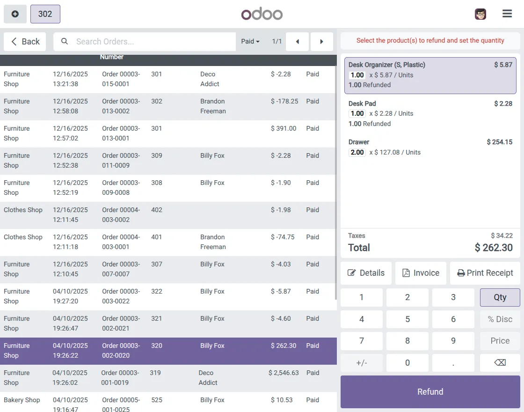The image size is (524, 412).
Task: Enable % Disc entry mode
Action: click(499, 319)
